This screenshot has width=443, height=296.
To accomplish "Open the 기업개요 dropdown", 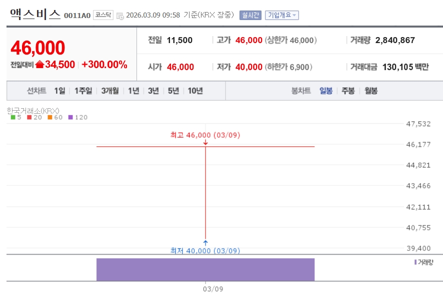I will click(x=282, y=15).
